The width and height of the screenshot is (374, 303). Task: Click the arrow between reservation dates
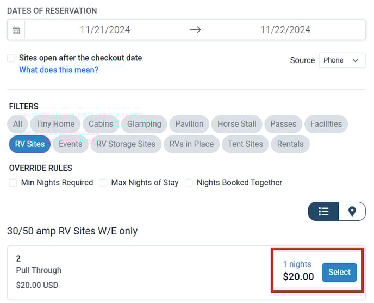click(195, 30)
